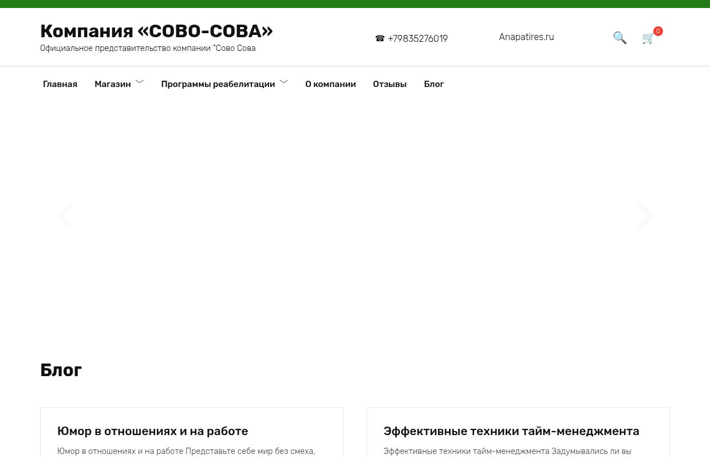Click the phone icon next to +79835276019
The image size is (710, 458).
point(380,38)
